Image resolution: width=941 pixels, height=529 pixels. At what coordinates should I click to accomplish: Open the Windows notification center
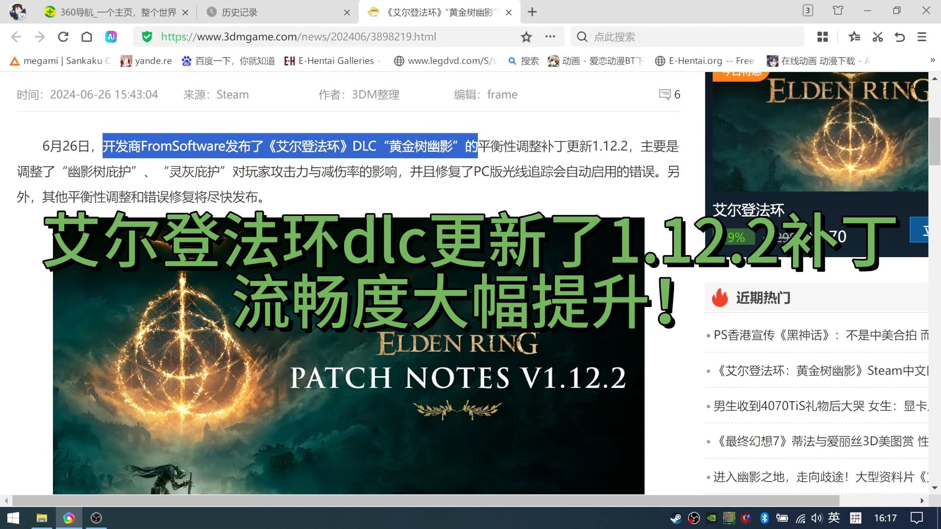(x=916, y=518)
